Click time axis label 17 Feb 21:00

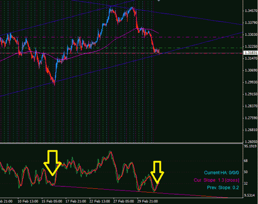76,201
